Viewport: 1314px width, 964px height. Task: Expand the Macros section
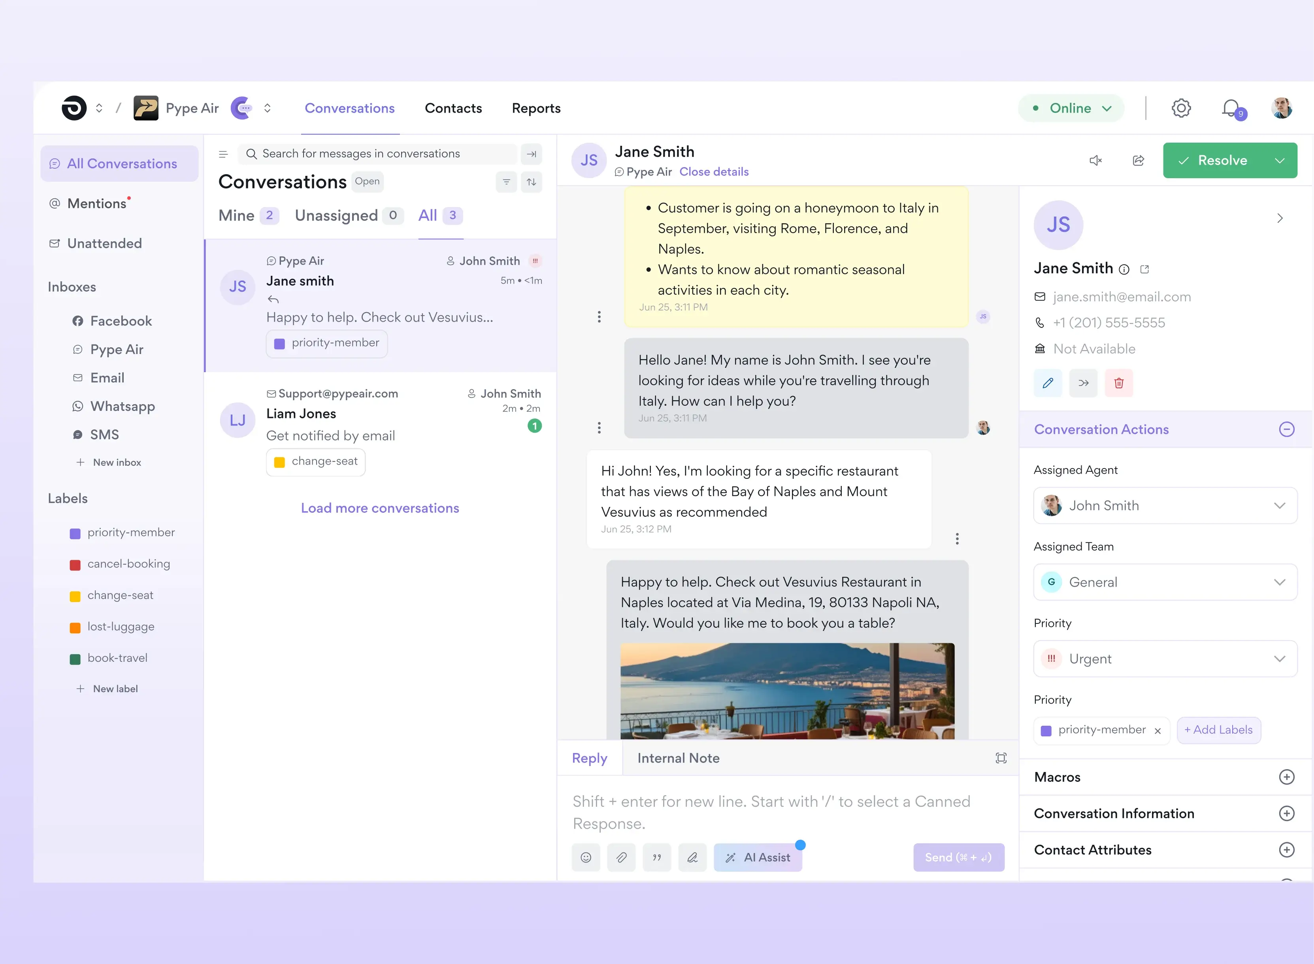click(1287, 777)
